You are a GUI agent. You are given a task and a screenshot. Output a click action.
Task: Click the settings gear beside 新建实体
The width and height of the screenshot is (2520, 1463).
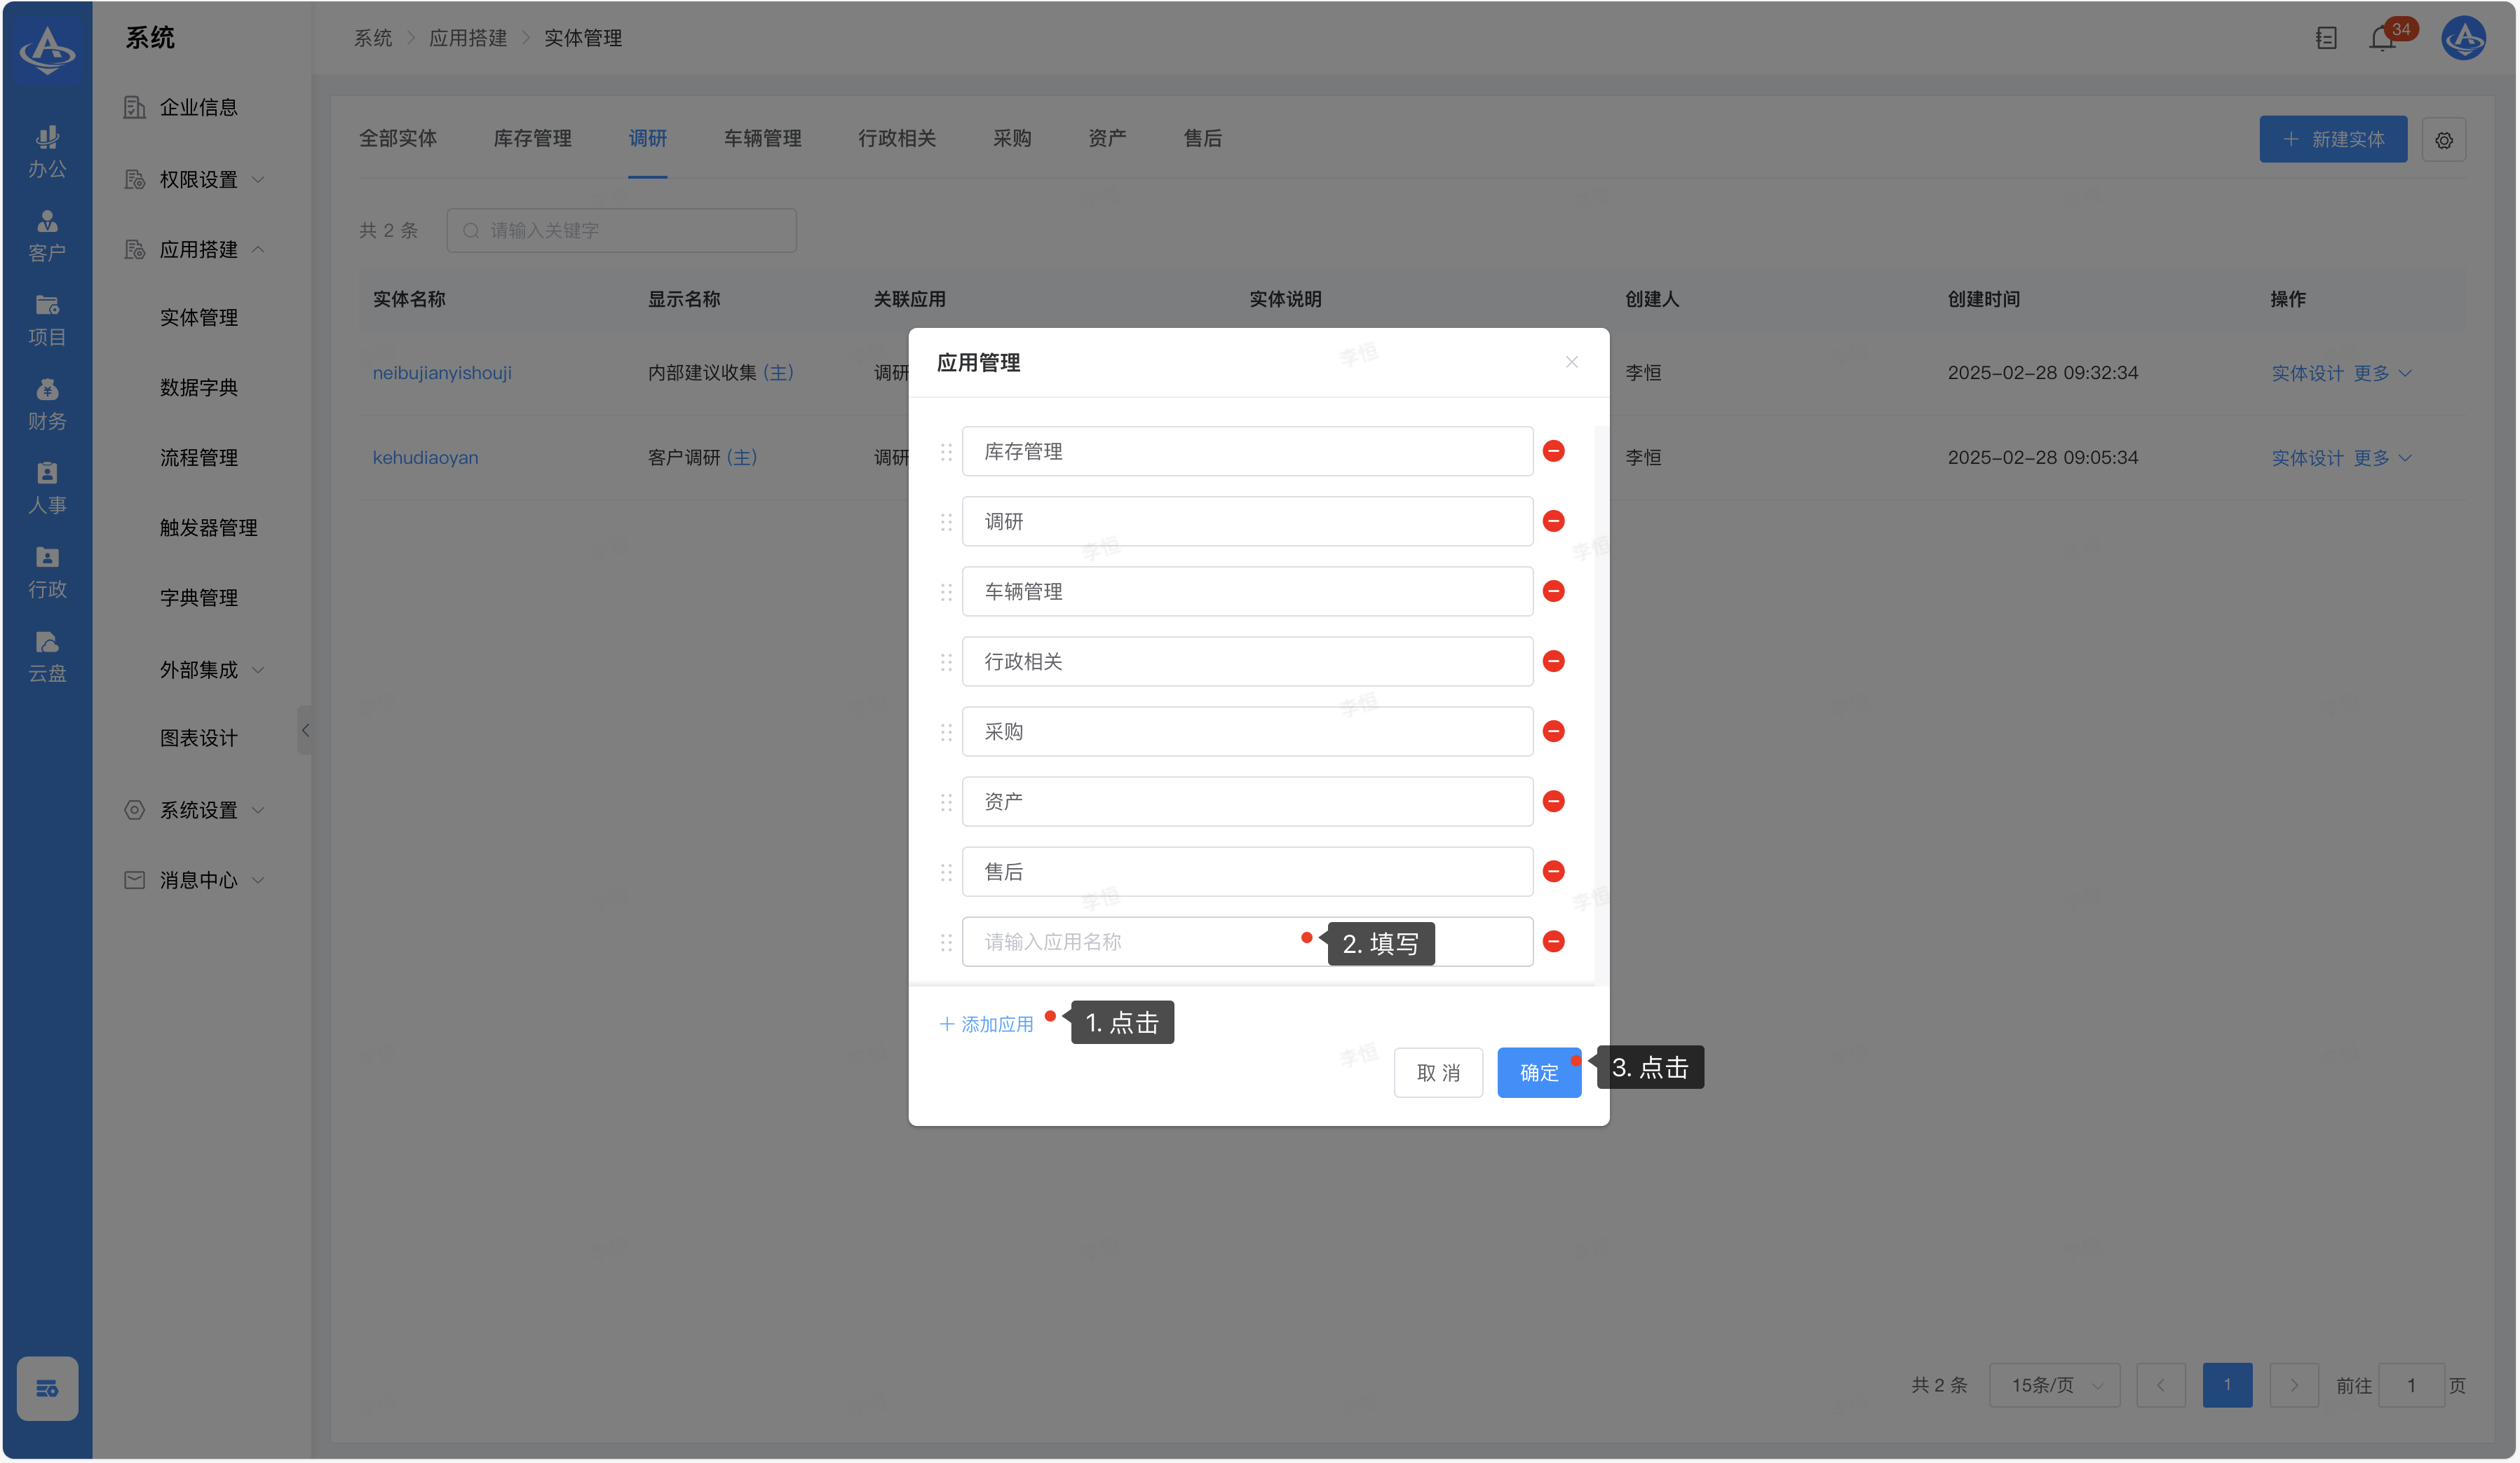pos(2443,140)
